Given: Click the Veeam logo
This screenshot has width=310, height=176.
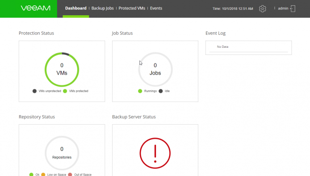Looking at the screenshot, I should point(36,8).
